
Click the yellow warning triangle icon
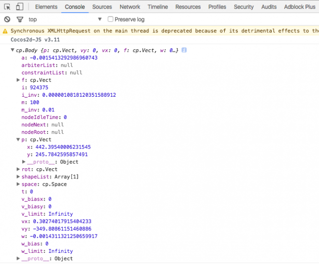(x=5, y=31)
